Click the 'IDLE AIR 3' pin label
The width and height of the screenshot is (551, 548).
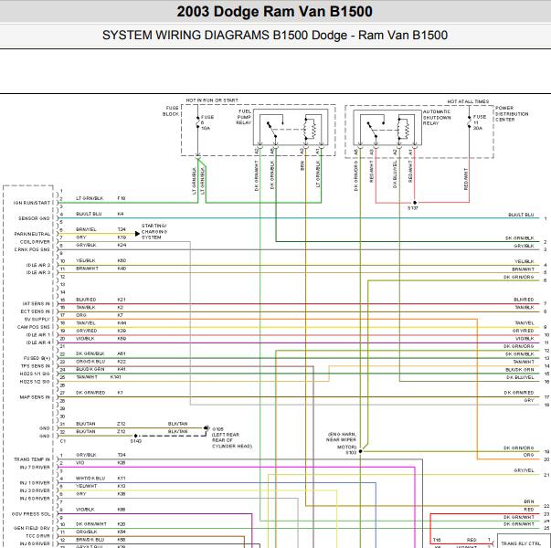click(38, 272)
